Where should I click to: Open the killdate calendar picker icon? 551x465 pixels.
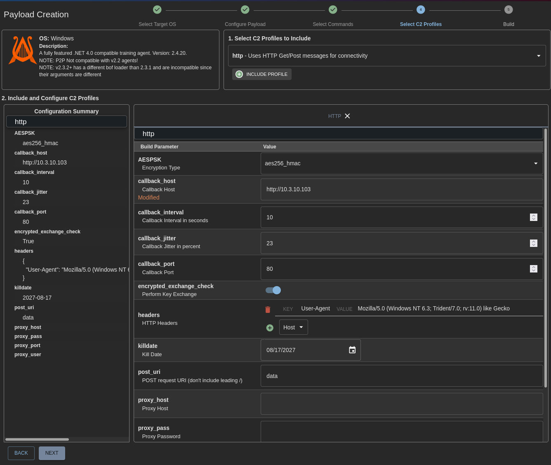pos(352,350)
